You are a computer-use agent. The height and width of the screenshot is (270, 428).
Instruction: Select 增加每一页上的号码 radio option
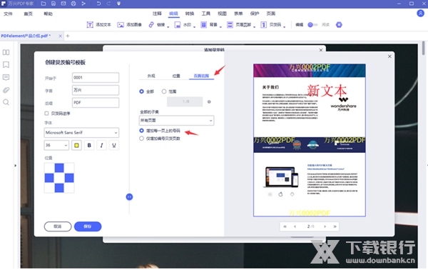click(x=141, y=131)
